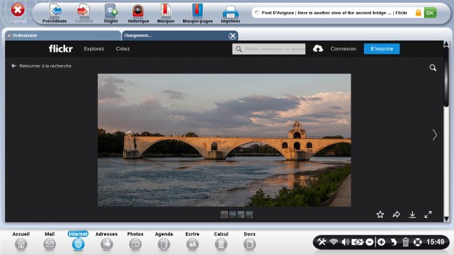This screenshot has width=454, height=255.
Task: Click the Connexion link
Action: pyautogui.click(x=344, y=49)
